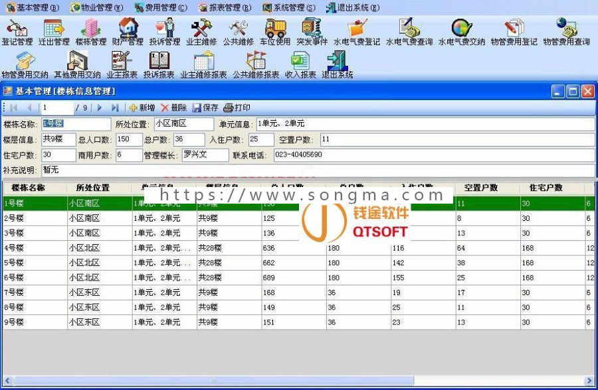Image resolution: width=598 pixels, height=390 pixels.
Task: Click the 单元信息 field
Action: (x=426, y=124)
